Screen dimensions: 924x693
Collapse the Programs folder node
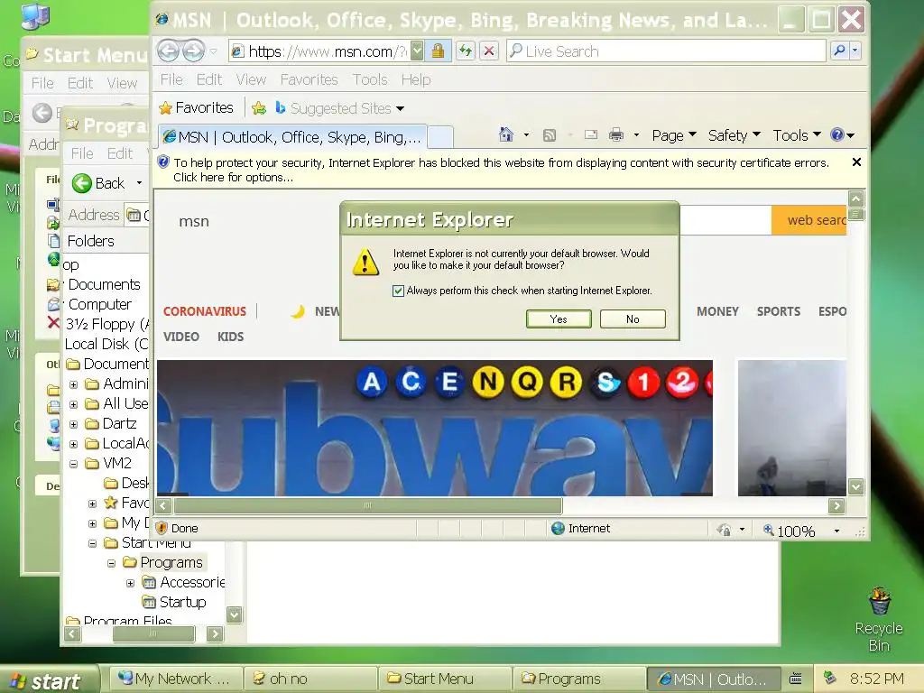point(111,563)
